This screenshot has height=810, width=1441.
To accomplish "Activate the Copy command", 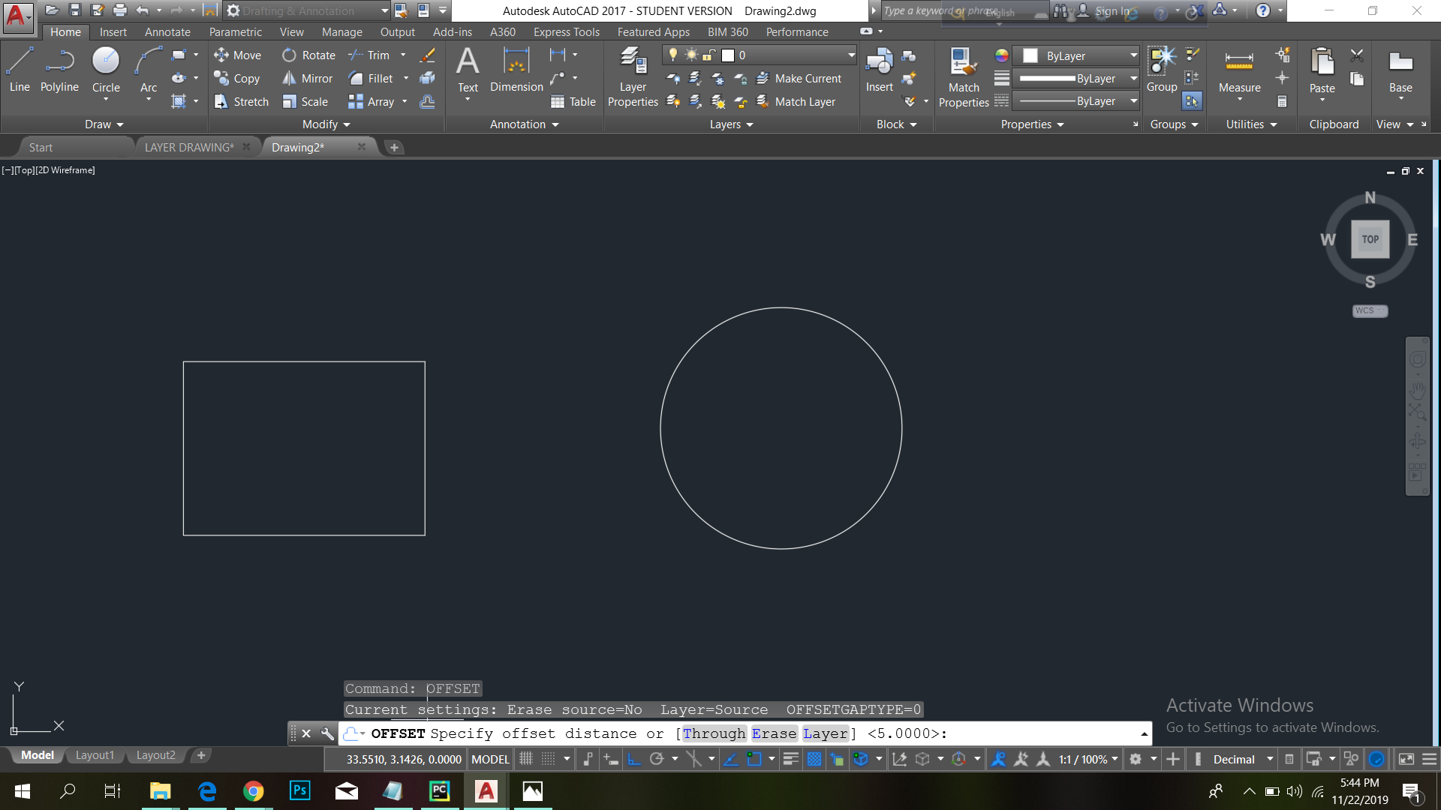I will [x=237, y=78].
